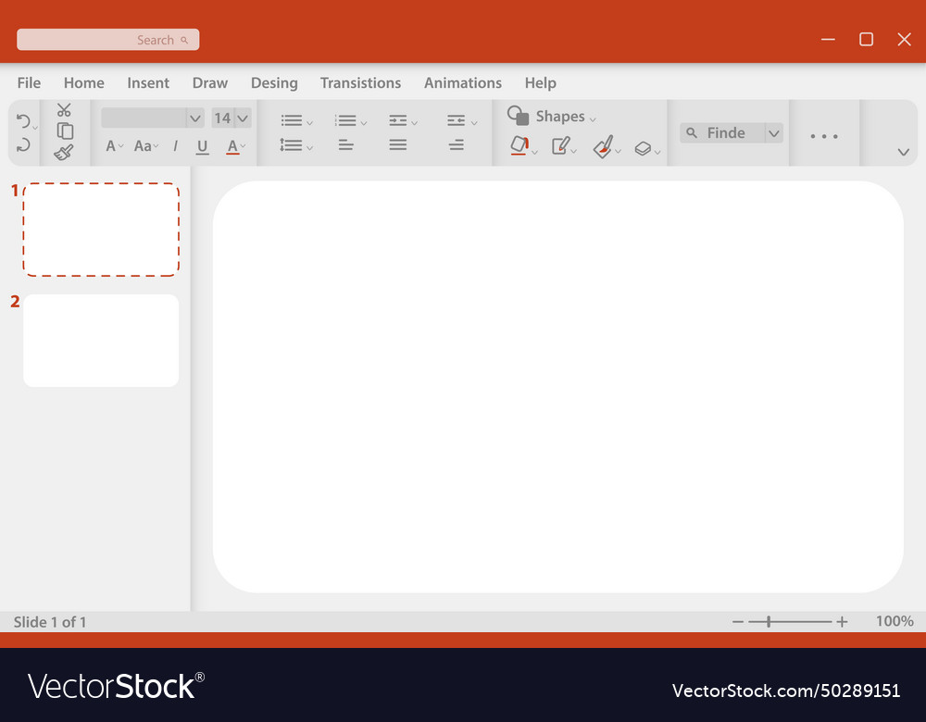Expand the font size 14 dropdown
Screen dimensions: 926x722
[243, 118]
